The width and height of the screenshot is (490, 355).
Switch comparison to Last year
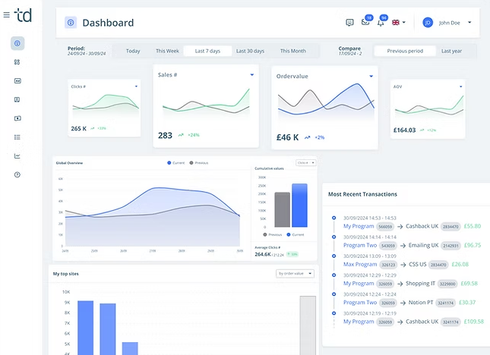[x=451, y=51]
